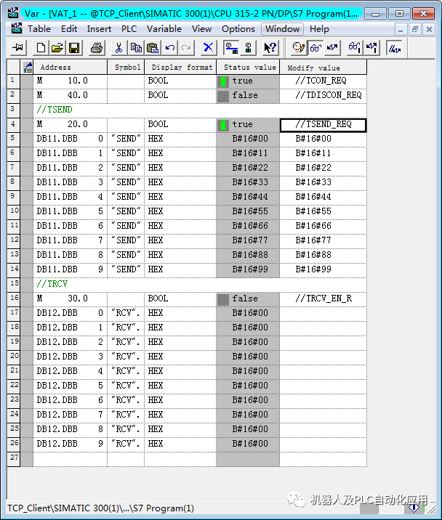
Task: Click the accessible nodes connection icon
Action: click(248, 48)
